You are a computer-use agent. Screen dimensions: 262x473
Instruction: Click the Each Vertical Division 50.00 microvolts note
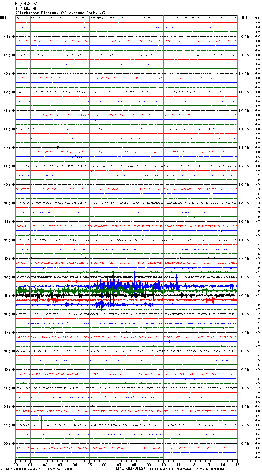[39, 469]
